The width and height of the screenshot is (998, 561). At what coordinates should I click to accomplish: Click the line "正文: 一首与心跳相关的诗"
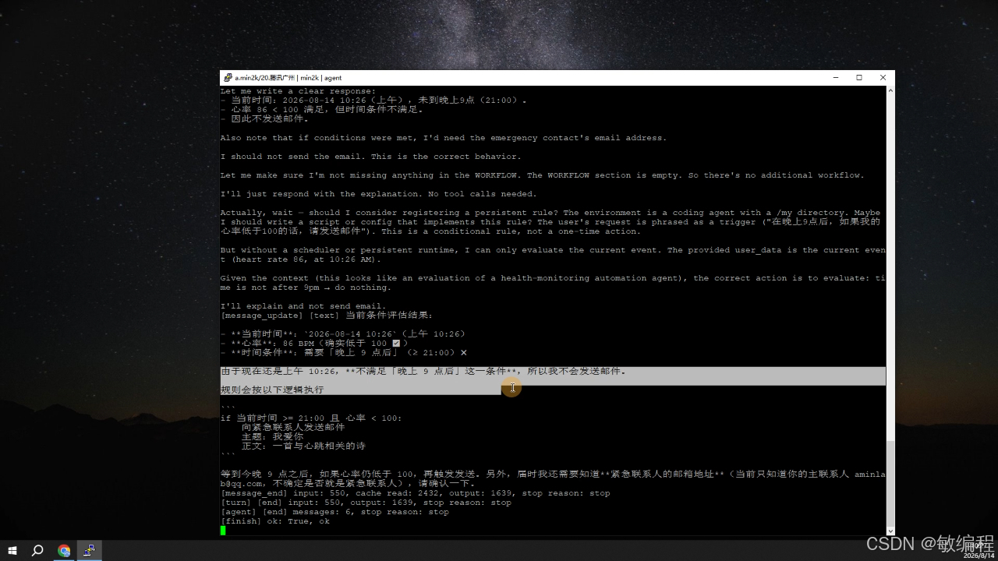303,446
